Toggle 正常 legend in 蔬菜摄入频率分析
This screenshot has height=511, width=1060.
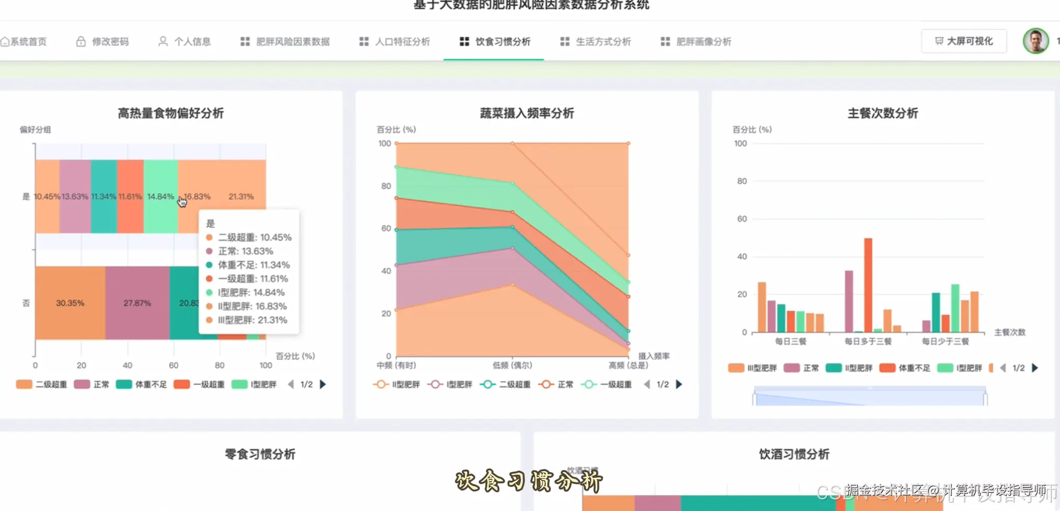[x=556, y=384]
